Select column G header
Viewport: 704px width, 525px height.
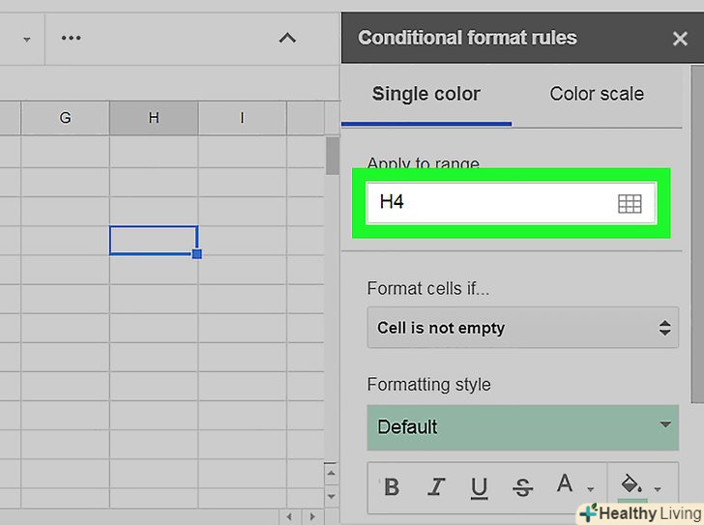pyautogui.click(x=65, y=118)
